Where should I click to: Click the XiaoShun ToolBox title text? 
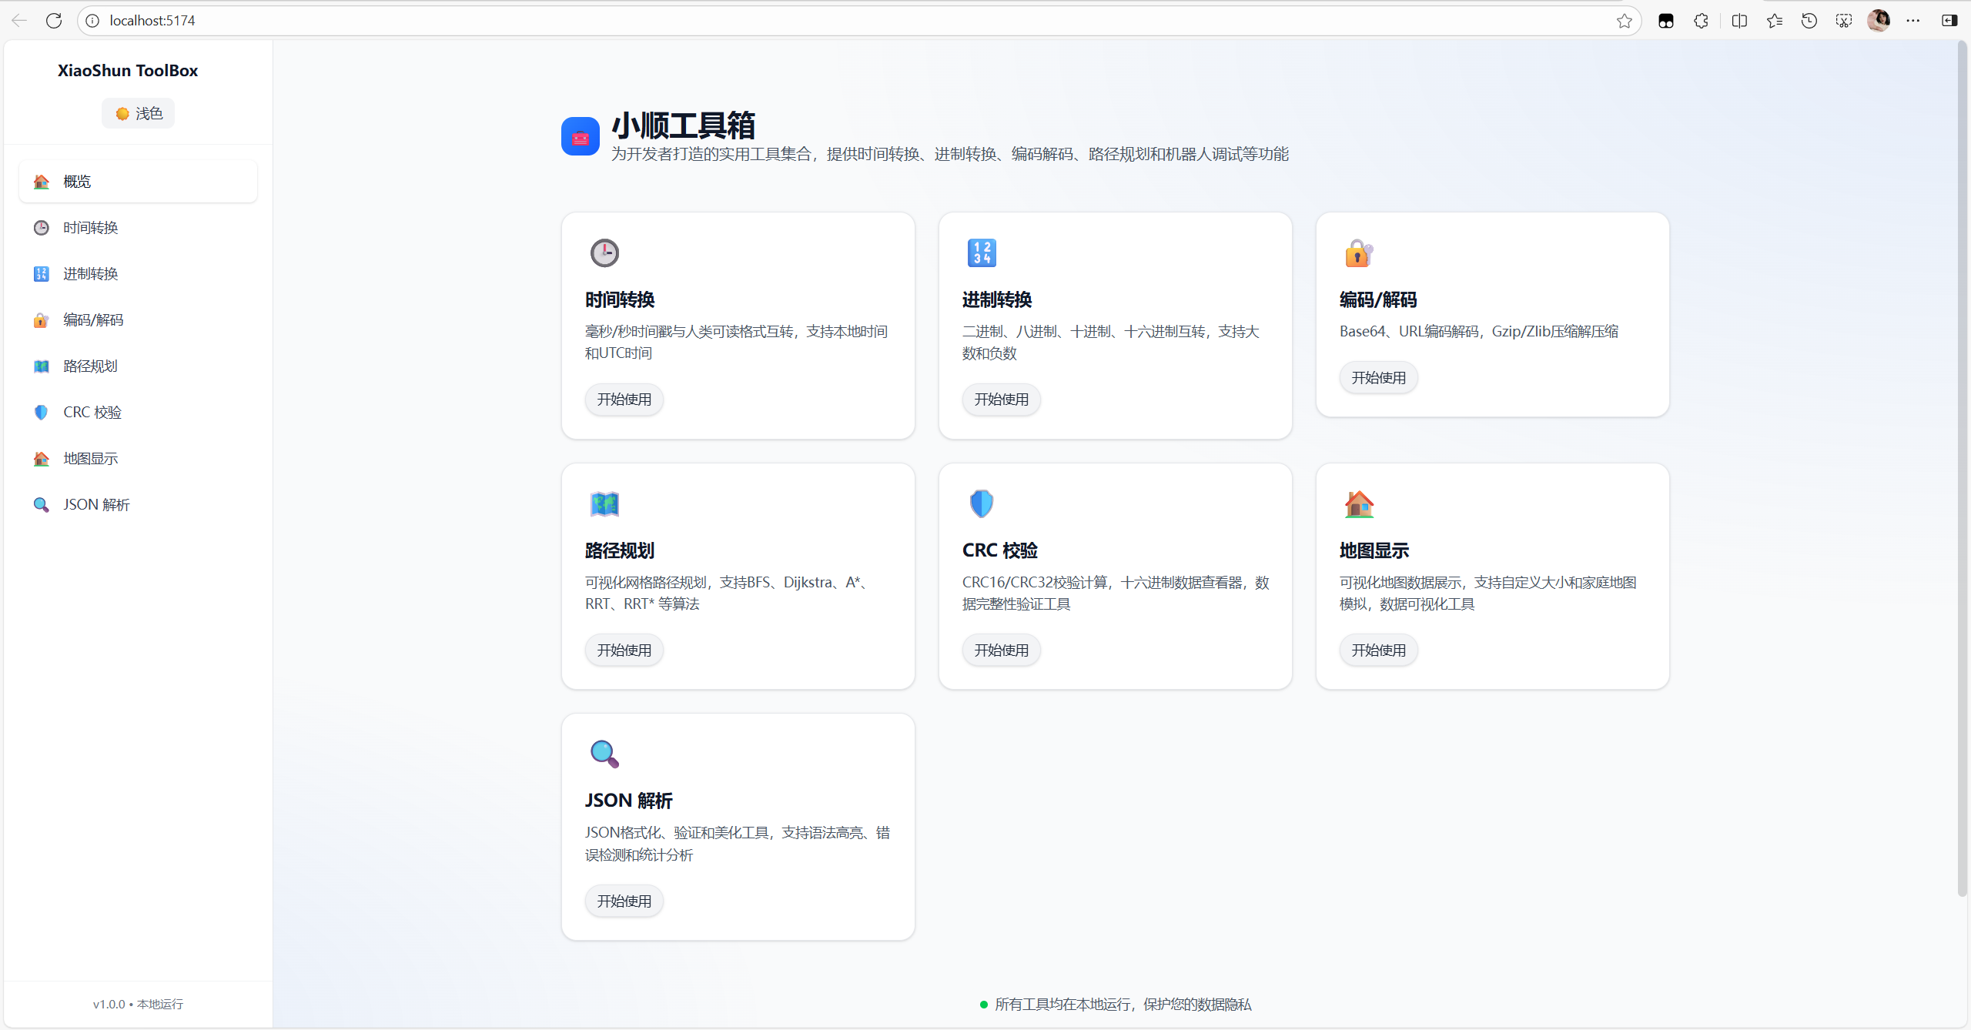pos(128,71)
